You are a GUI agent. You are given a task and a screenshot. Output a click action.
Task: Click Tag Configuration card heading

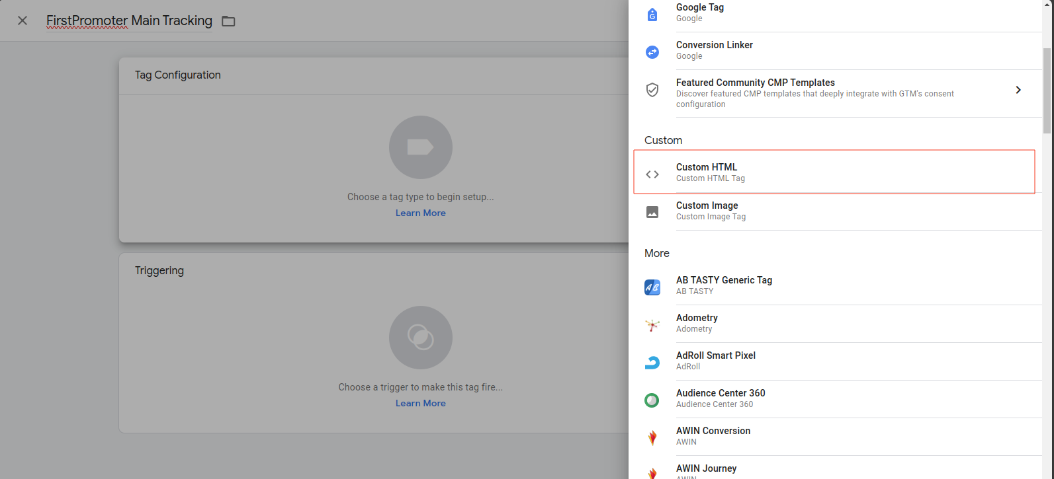(178, 75)
